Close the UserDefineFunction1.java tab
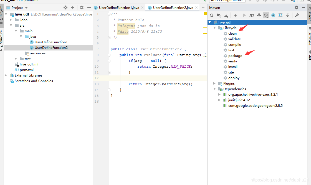 pyautogui.click(x=142, y=8)
